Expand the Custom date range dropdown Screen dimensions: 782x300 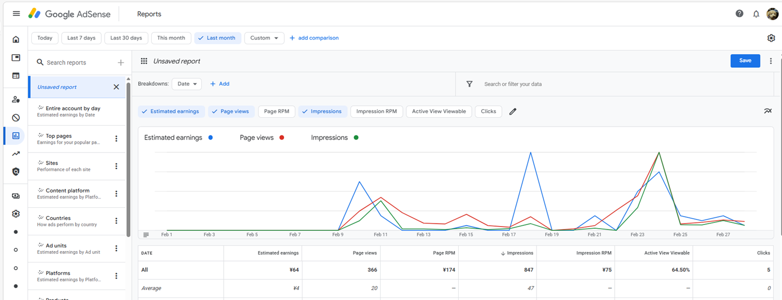pyautogui.click(x=264, y=38)
